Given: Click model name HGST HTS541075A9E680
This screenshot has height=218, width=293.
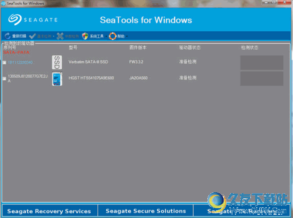Looking at the screenshot, I should click(x=91, y=78).
